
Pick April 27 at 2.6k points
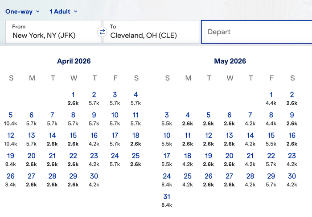point(32,180)
